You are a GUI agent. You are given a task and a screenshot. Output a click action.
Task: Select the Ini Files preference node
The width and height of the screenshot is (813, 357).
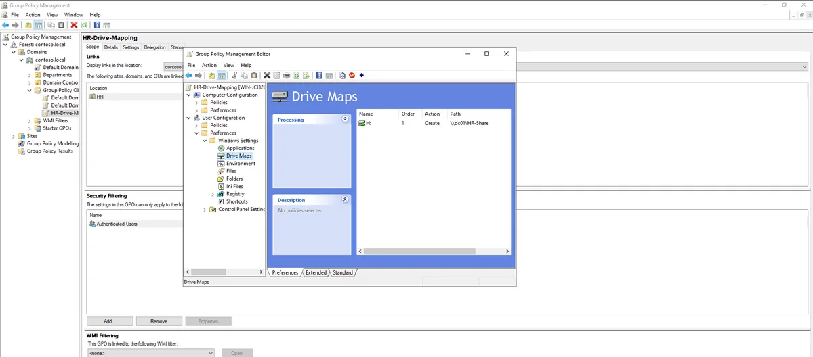click(234, 186)
